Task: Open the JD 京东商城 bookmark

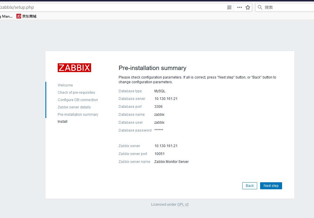Action: pyautogui.click(x=26, y=16)
